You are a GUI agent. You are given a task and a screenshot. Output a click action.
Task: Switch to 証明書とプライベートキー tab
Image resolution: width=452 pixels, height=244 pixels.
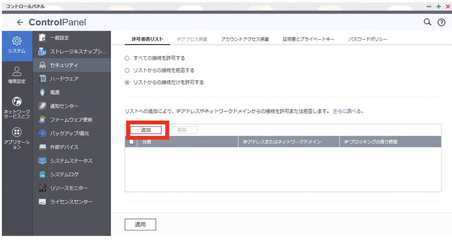[308, 39]
